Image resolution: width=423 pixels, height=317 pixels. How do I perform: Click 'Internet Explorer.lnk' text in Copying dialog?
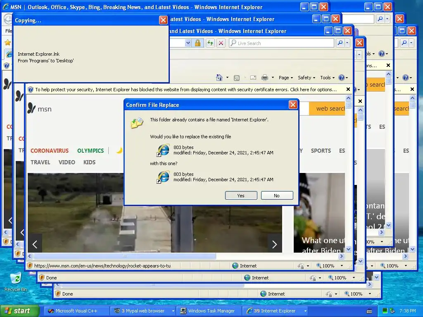38,54
